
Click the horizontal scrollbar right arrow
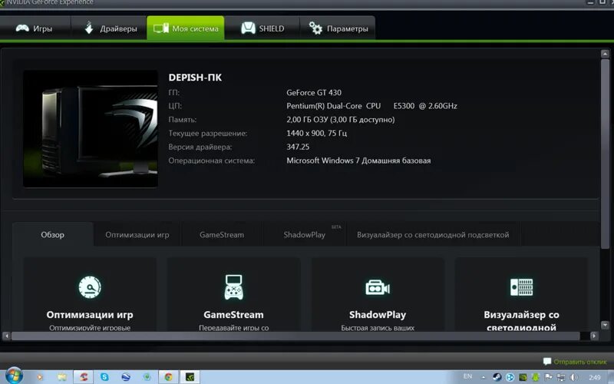(594, 336)
